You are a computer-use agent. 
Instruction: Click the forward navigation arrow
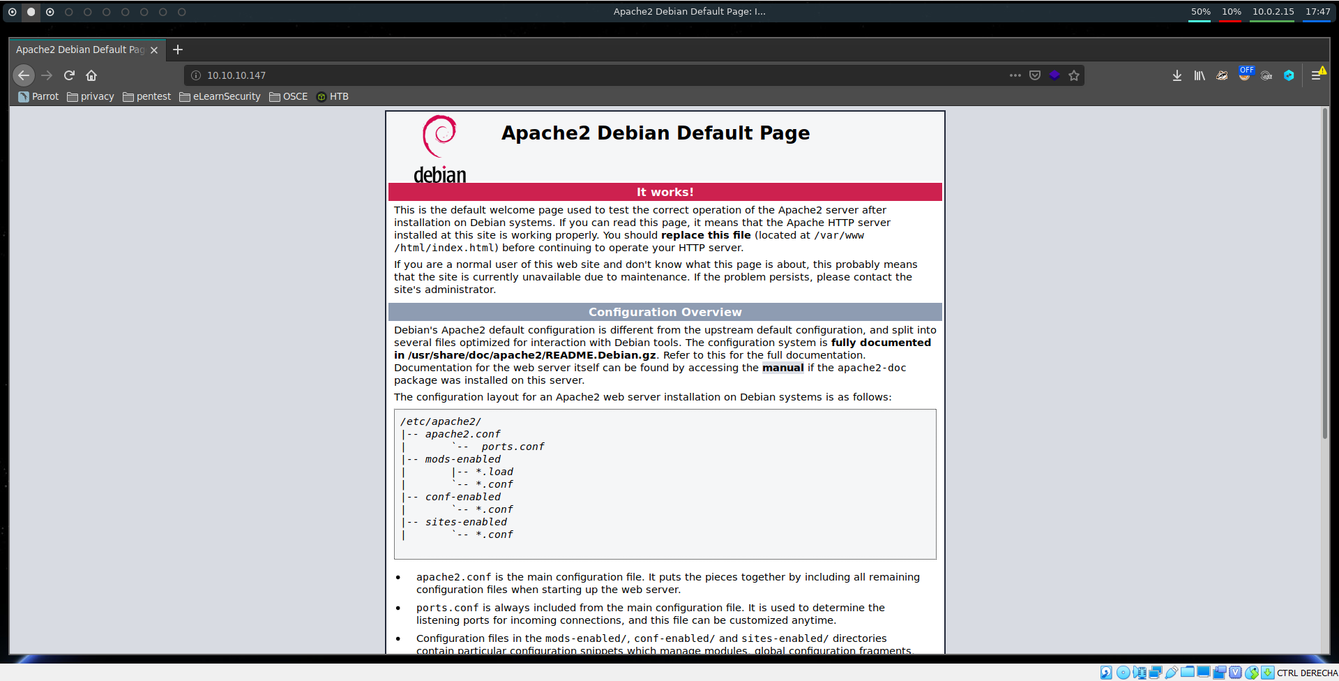[x=47, y=75]
